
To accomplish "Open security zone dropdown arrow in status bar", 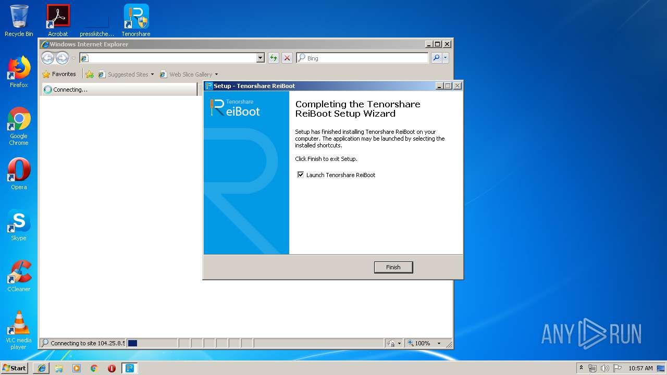I will 400,343.
